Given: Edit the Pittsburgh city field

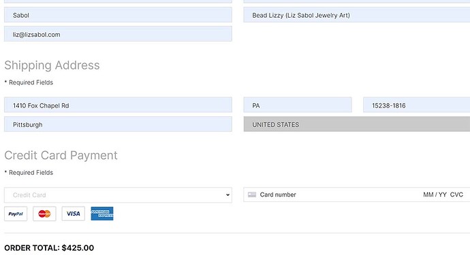Looking at the screenshot, I should point(118,124).
